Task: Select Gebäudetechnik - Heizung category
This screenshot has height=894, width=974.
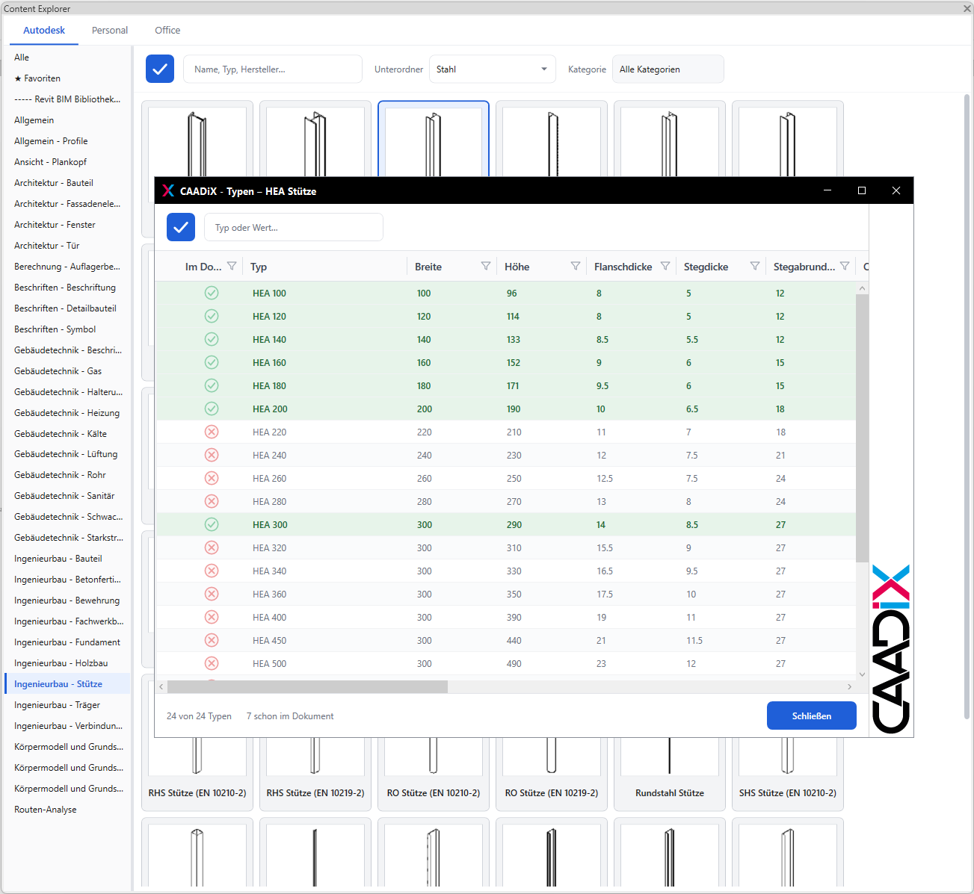Action: coord(67,413)
